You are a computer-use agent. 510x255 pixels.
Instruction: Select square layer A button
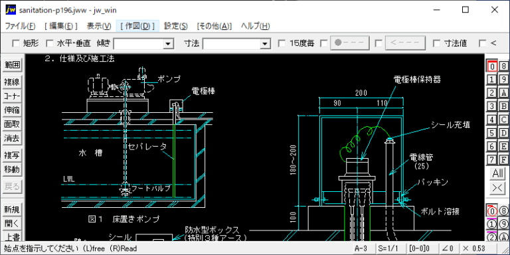tap(504, 93)
